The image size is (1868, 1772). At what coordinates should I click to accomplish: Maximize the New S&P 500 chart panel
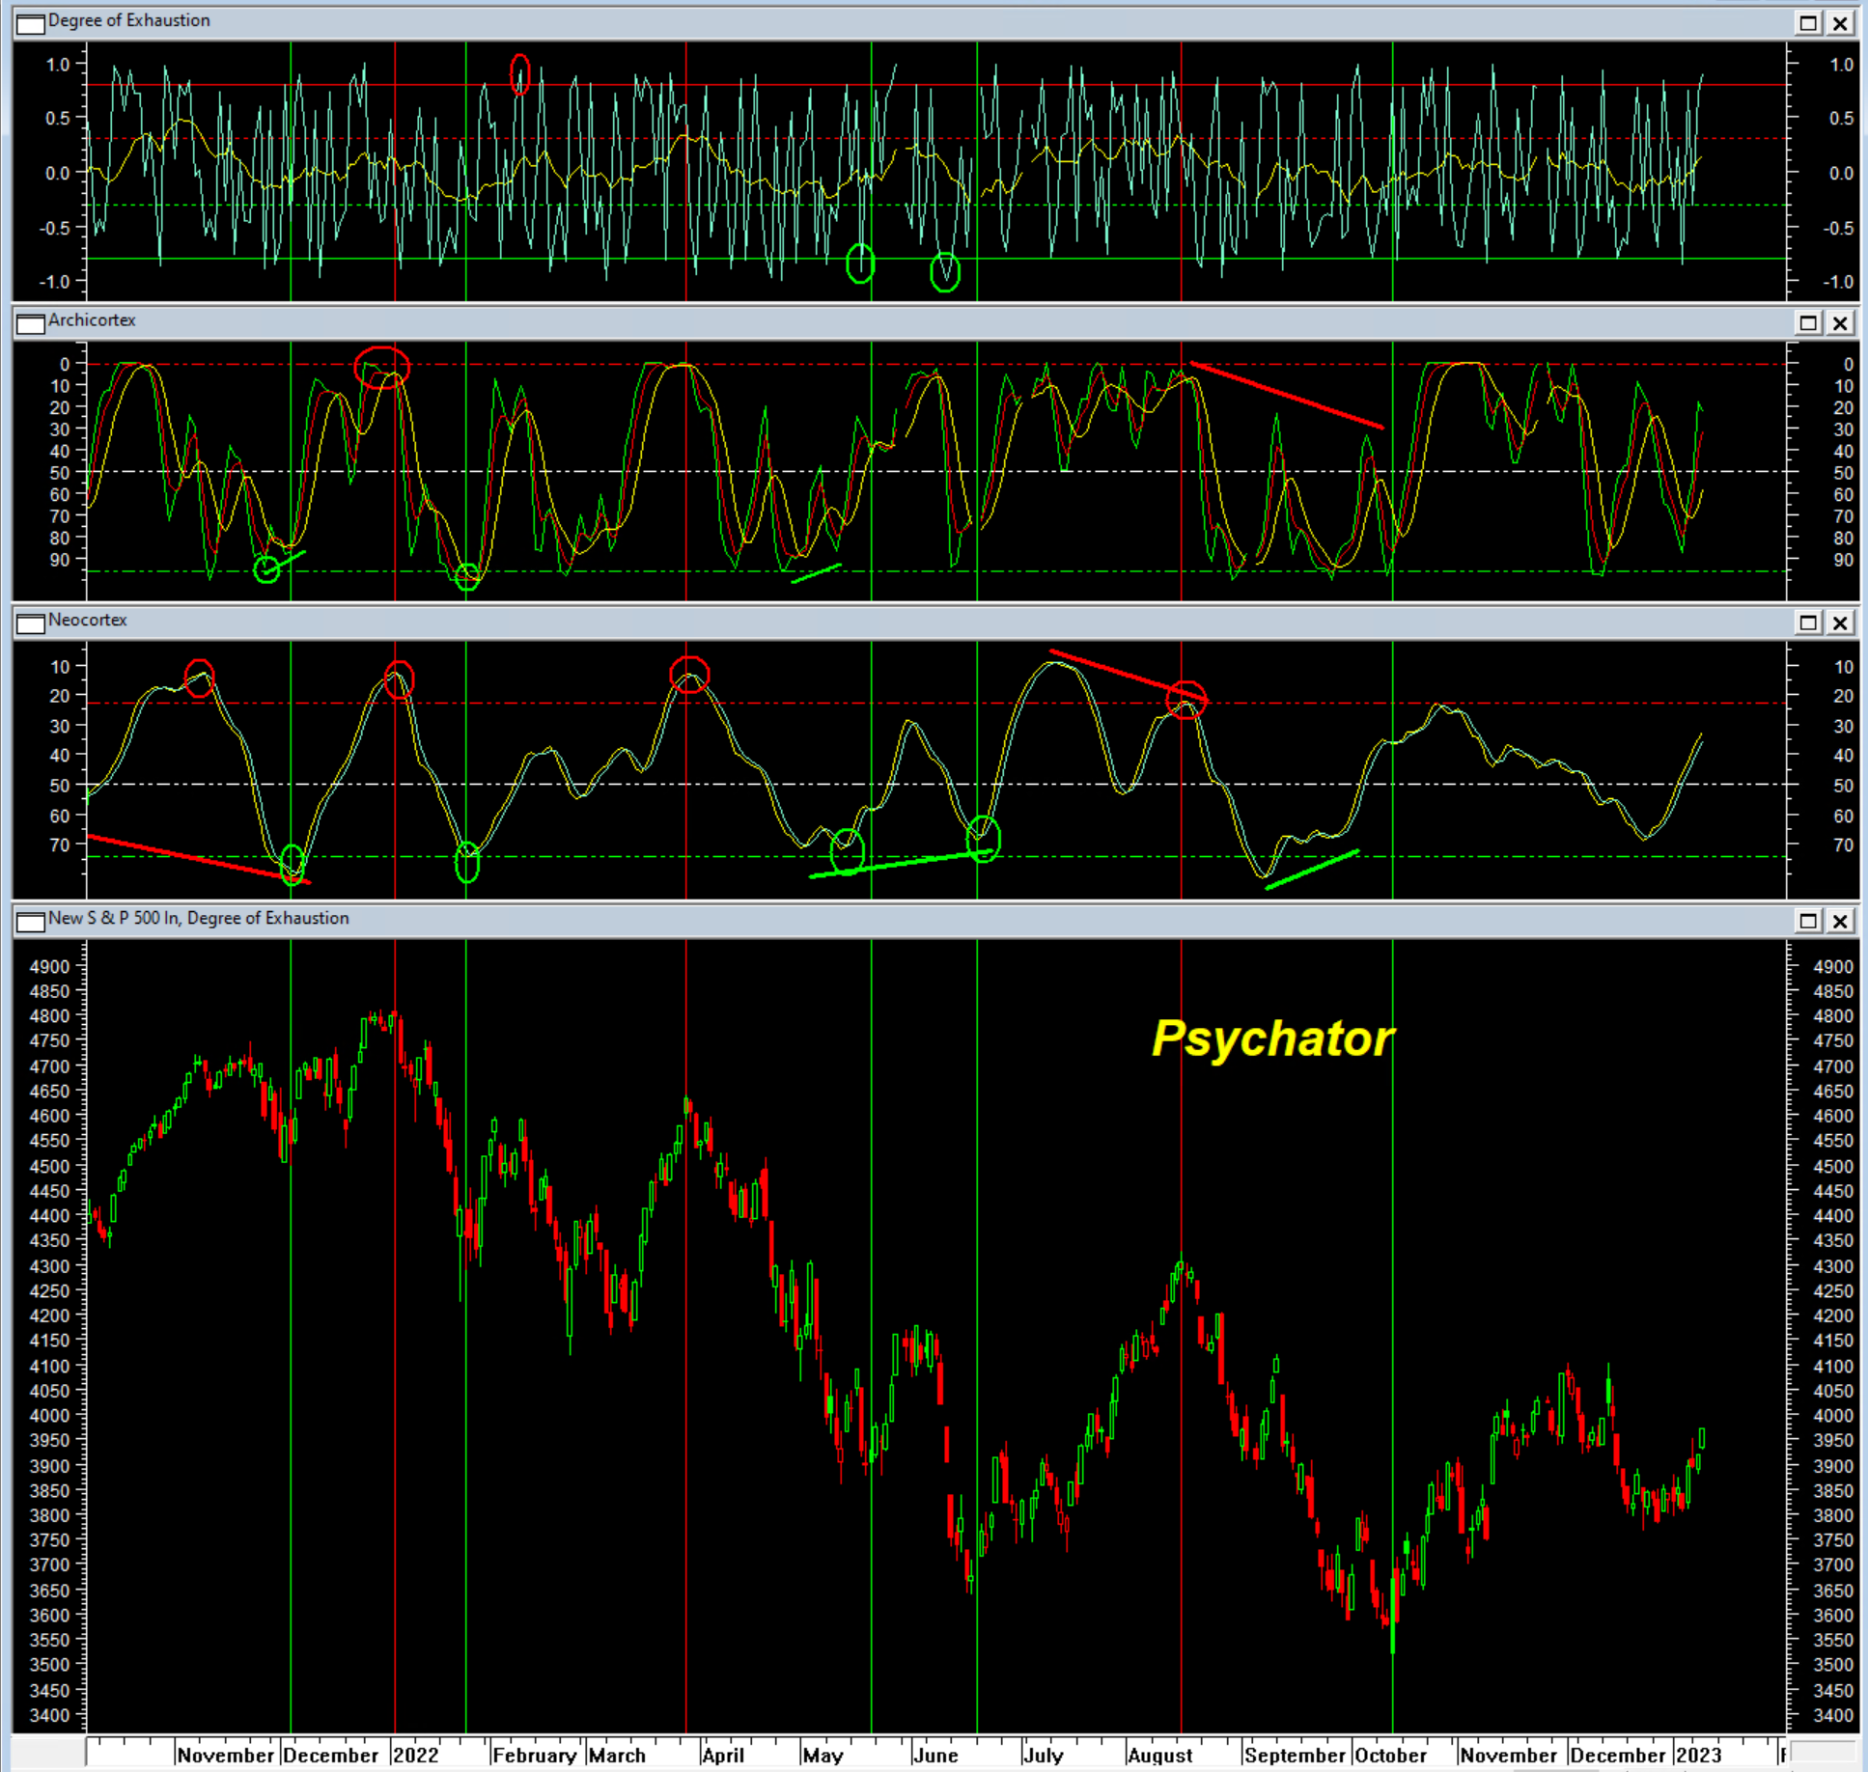[1808, 921]
